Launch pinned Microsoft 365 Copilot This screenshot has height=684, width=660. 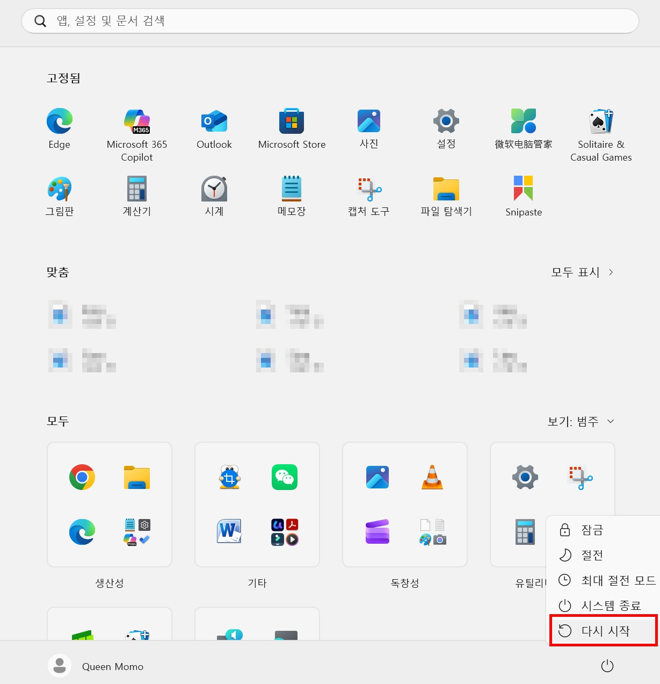click(137, 135)
